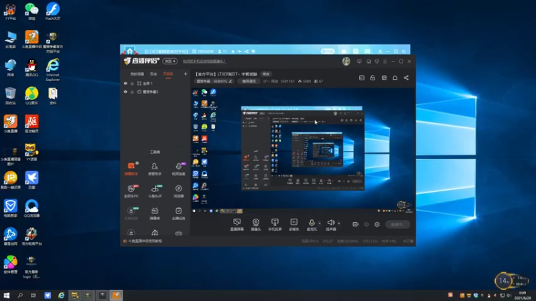Open the Internet Explorer desktop shortcut

[x=53, y=70]
